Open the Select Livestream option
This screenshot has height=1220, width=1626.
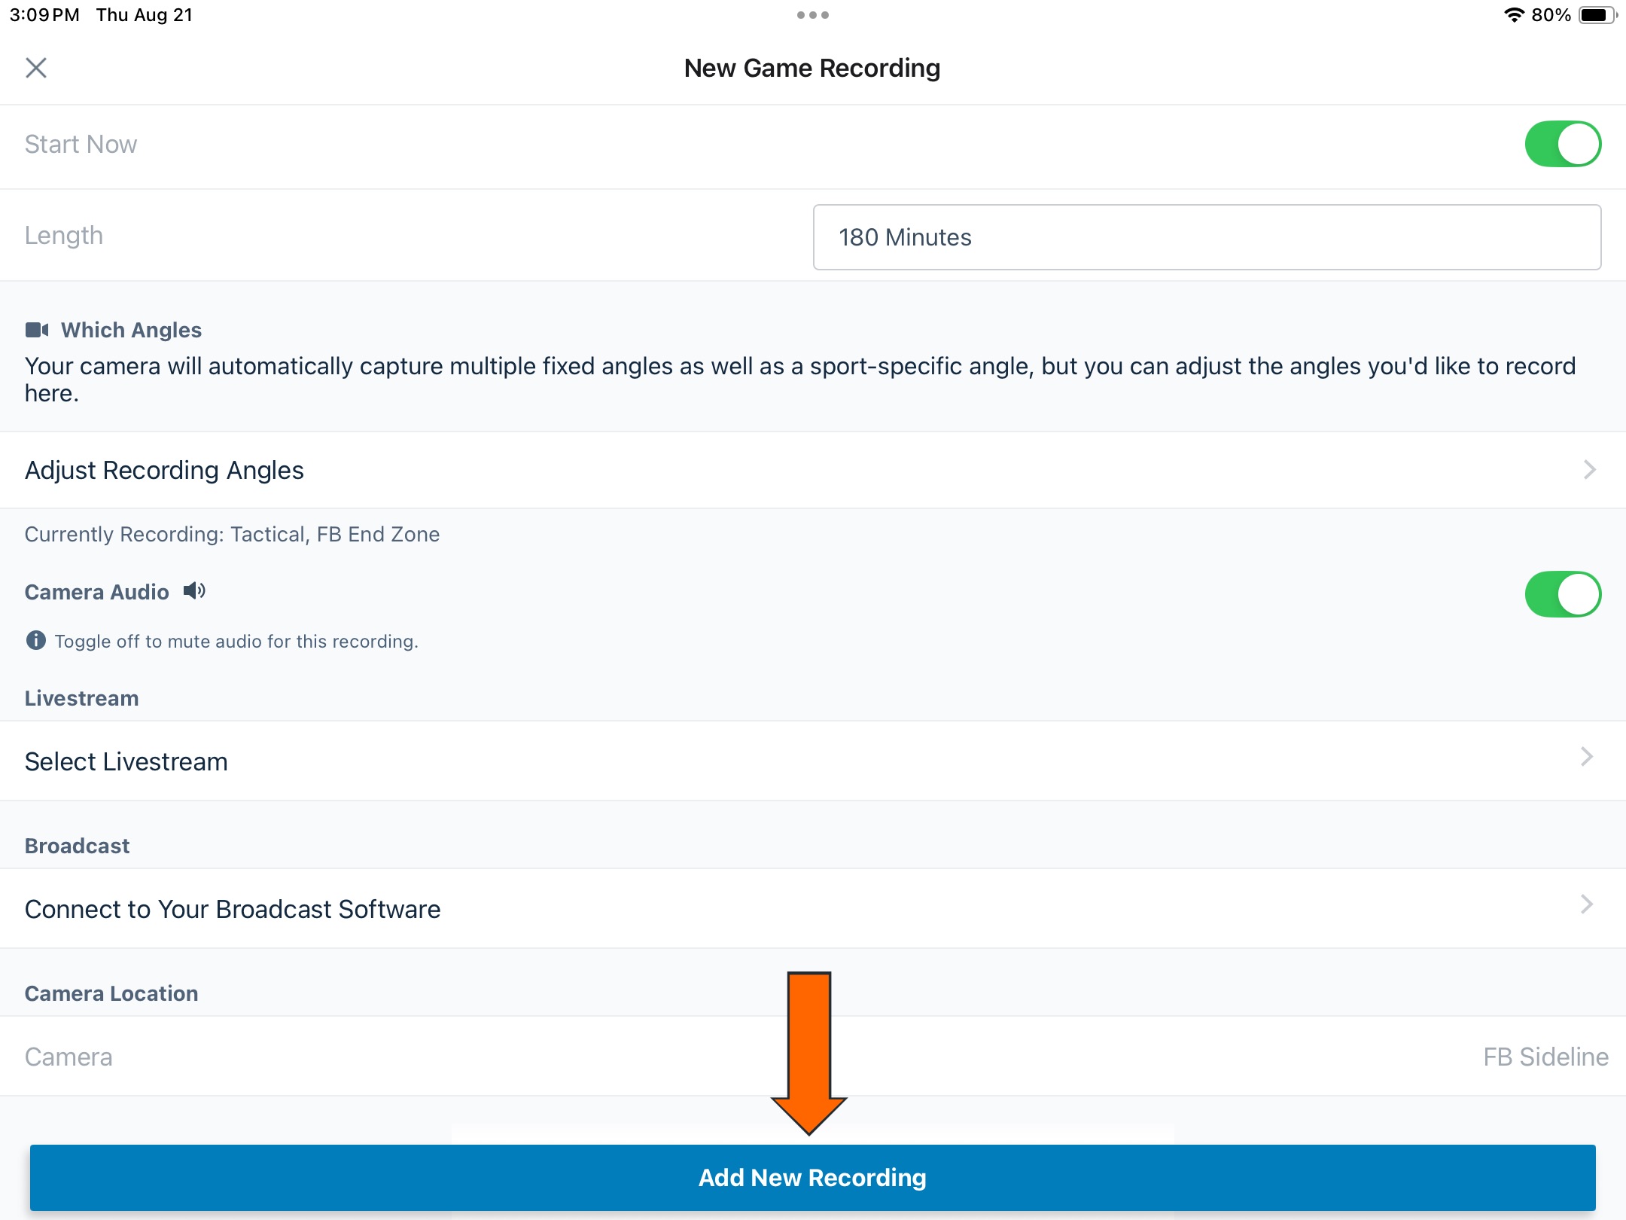coord(126,761)
